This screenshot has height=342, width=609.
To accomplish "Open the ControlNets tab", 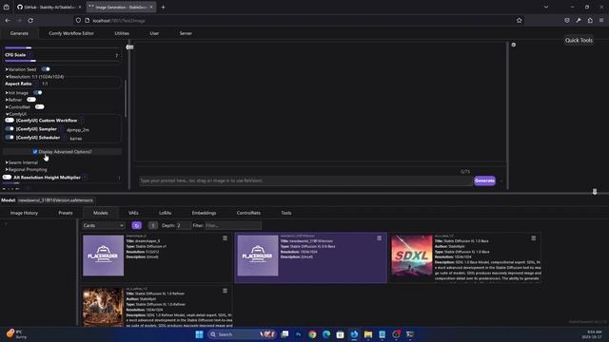I will [x=248, y=213].
